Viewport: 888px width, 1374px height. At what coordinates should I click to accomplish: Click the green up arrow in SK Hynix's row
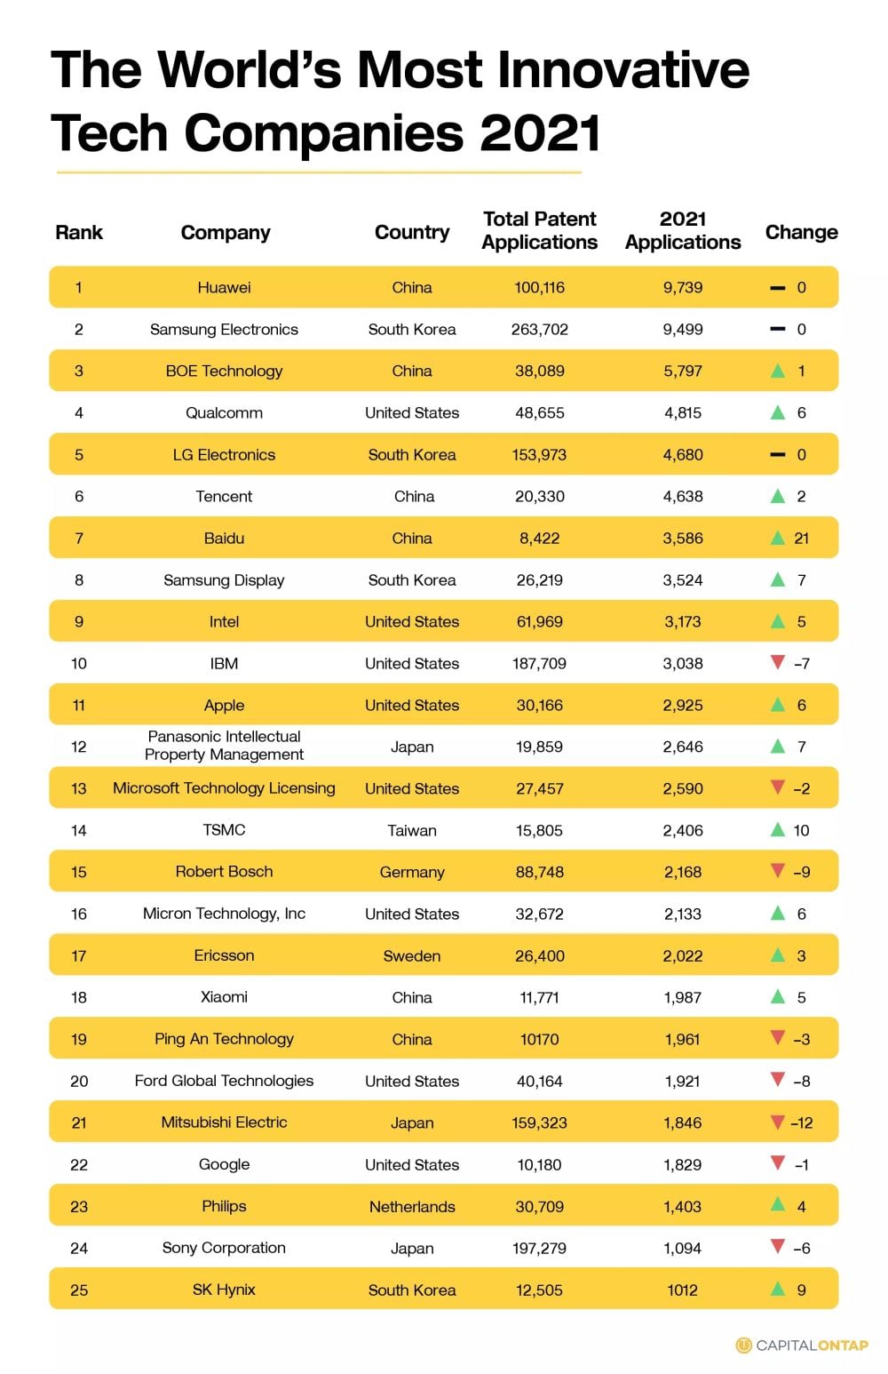[778, 1289]
